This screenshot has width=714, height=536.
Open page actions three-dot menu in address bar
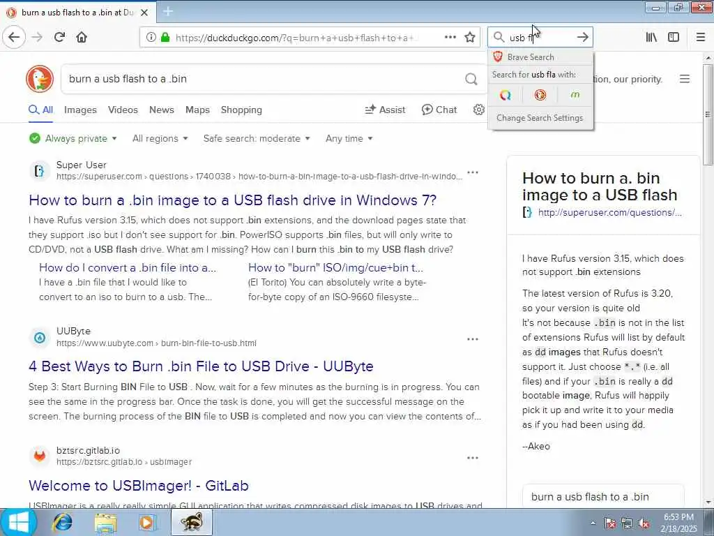[x=450, y=37]
